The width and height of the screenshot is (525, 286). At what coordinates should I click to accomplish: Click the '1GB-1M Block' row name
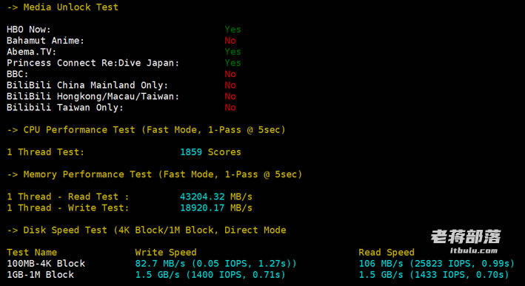(40, 275)
